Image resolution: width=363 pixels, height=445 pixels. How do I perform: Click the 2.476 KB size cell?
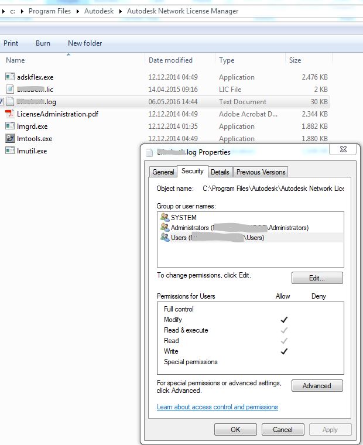tap(314, 77)
